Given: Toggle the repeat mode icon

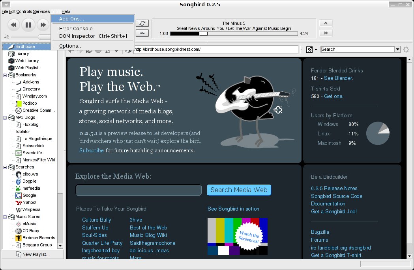Looking at the screenshot, I should tap(142, 23).
